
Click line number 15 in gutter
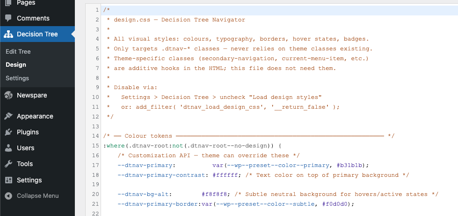95,146
